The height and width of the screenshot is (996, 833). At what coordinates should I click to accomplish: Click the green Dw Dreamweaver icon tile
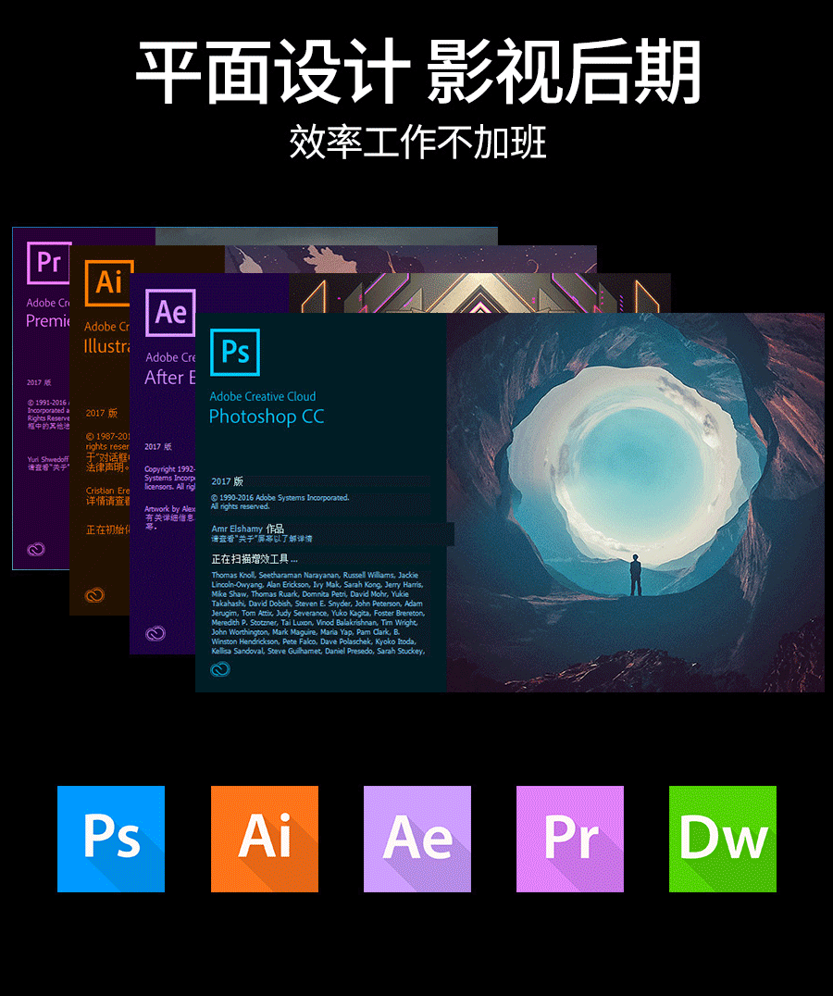(723, 839)
